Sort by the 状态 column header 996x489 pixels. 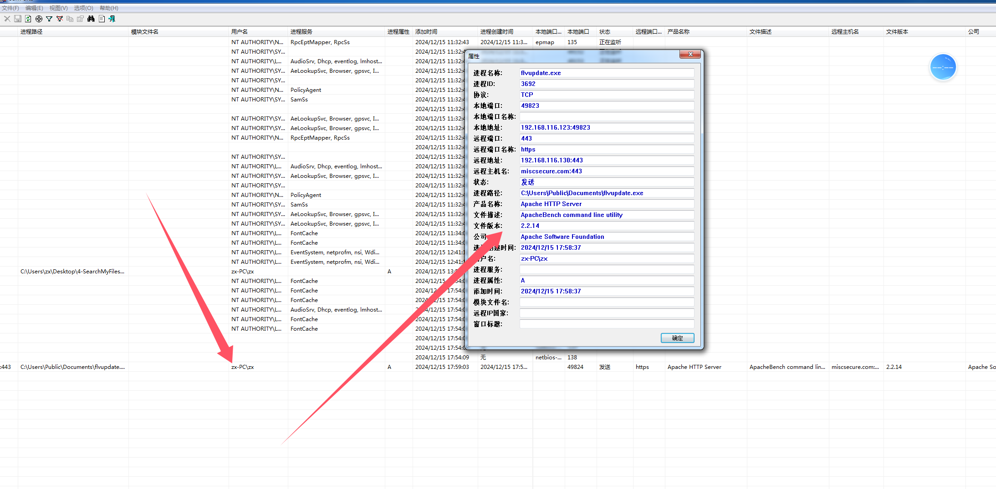tap(615, 31)
